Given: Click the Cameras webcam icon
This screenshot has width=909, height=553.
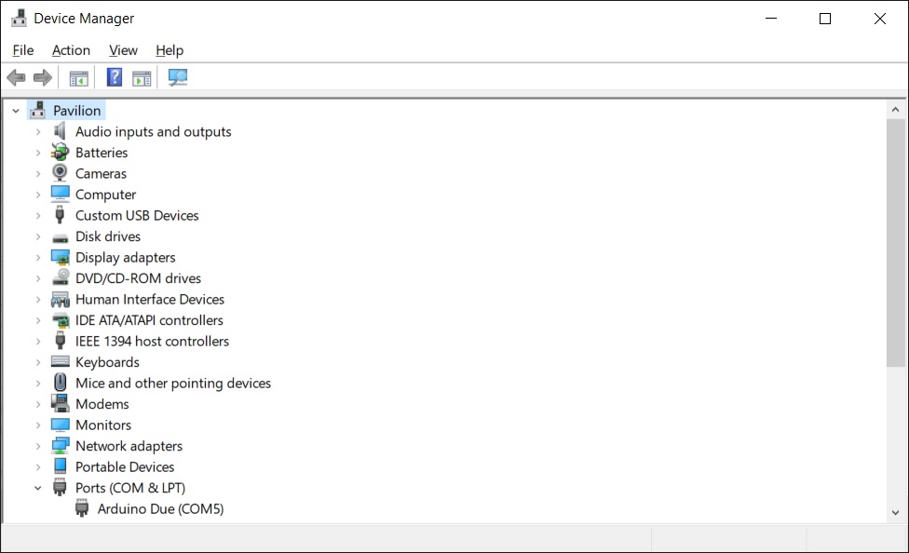Looking at the screenshot, I should (61, 173).
